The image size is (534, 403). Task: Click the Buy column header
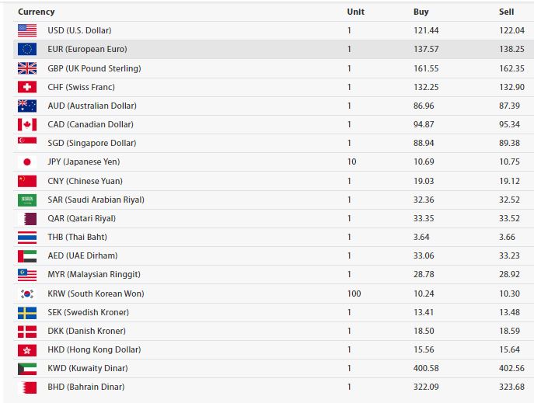coord(421,12)
